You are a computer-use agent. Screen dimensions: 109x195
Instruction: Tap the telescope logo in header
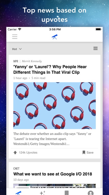(x=54, y=37)
